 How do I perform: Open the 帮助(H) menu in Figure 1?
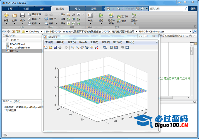click(x=130, y=42)
